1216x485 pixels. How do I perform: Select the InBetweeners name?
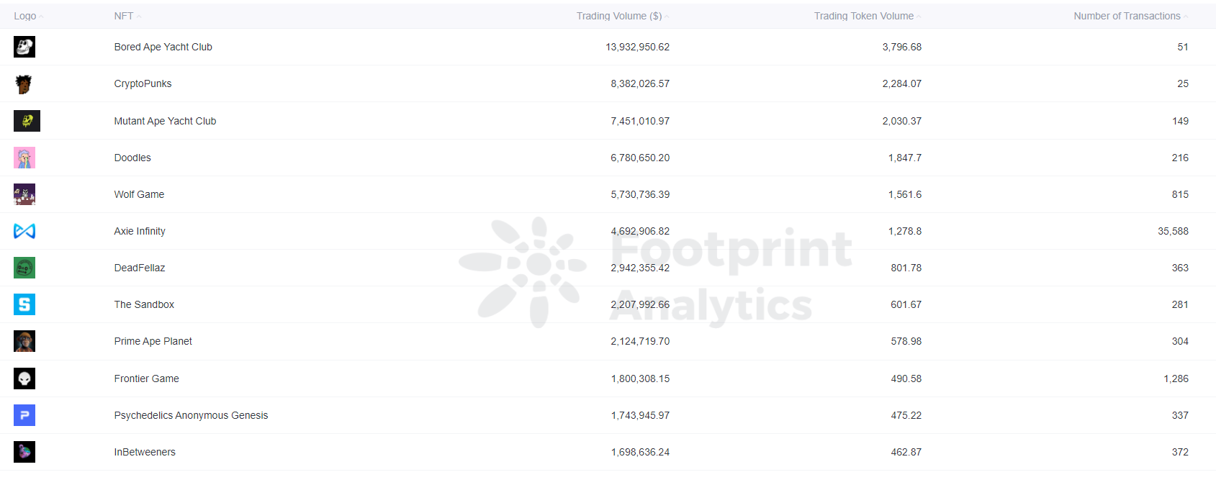coord(145,452)
